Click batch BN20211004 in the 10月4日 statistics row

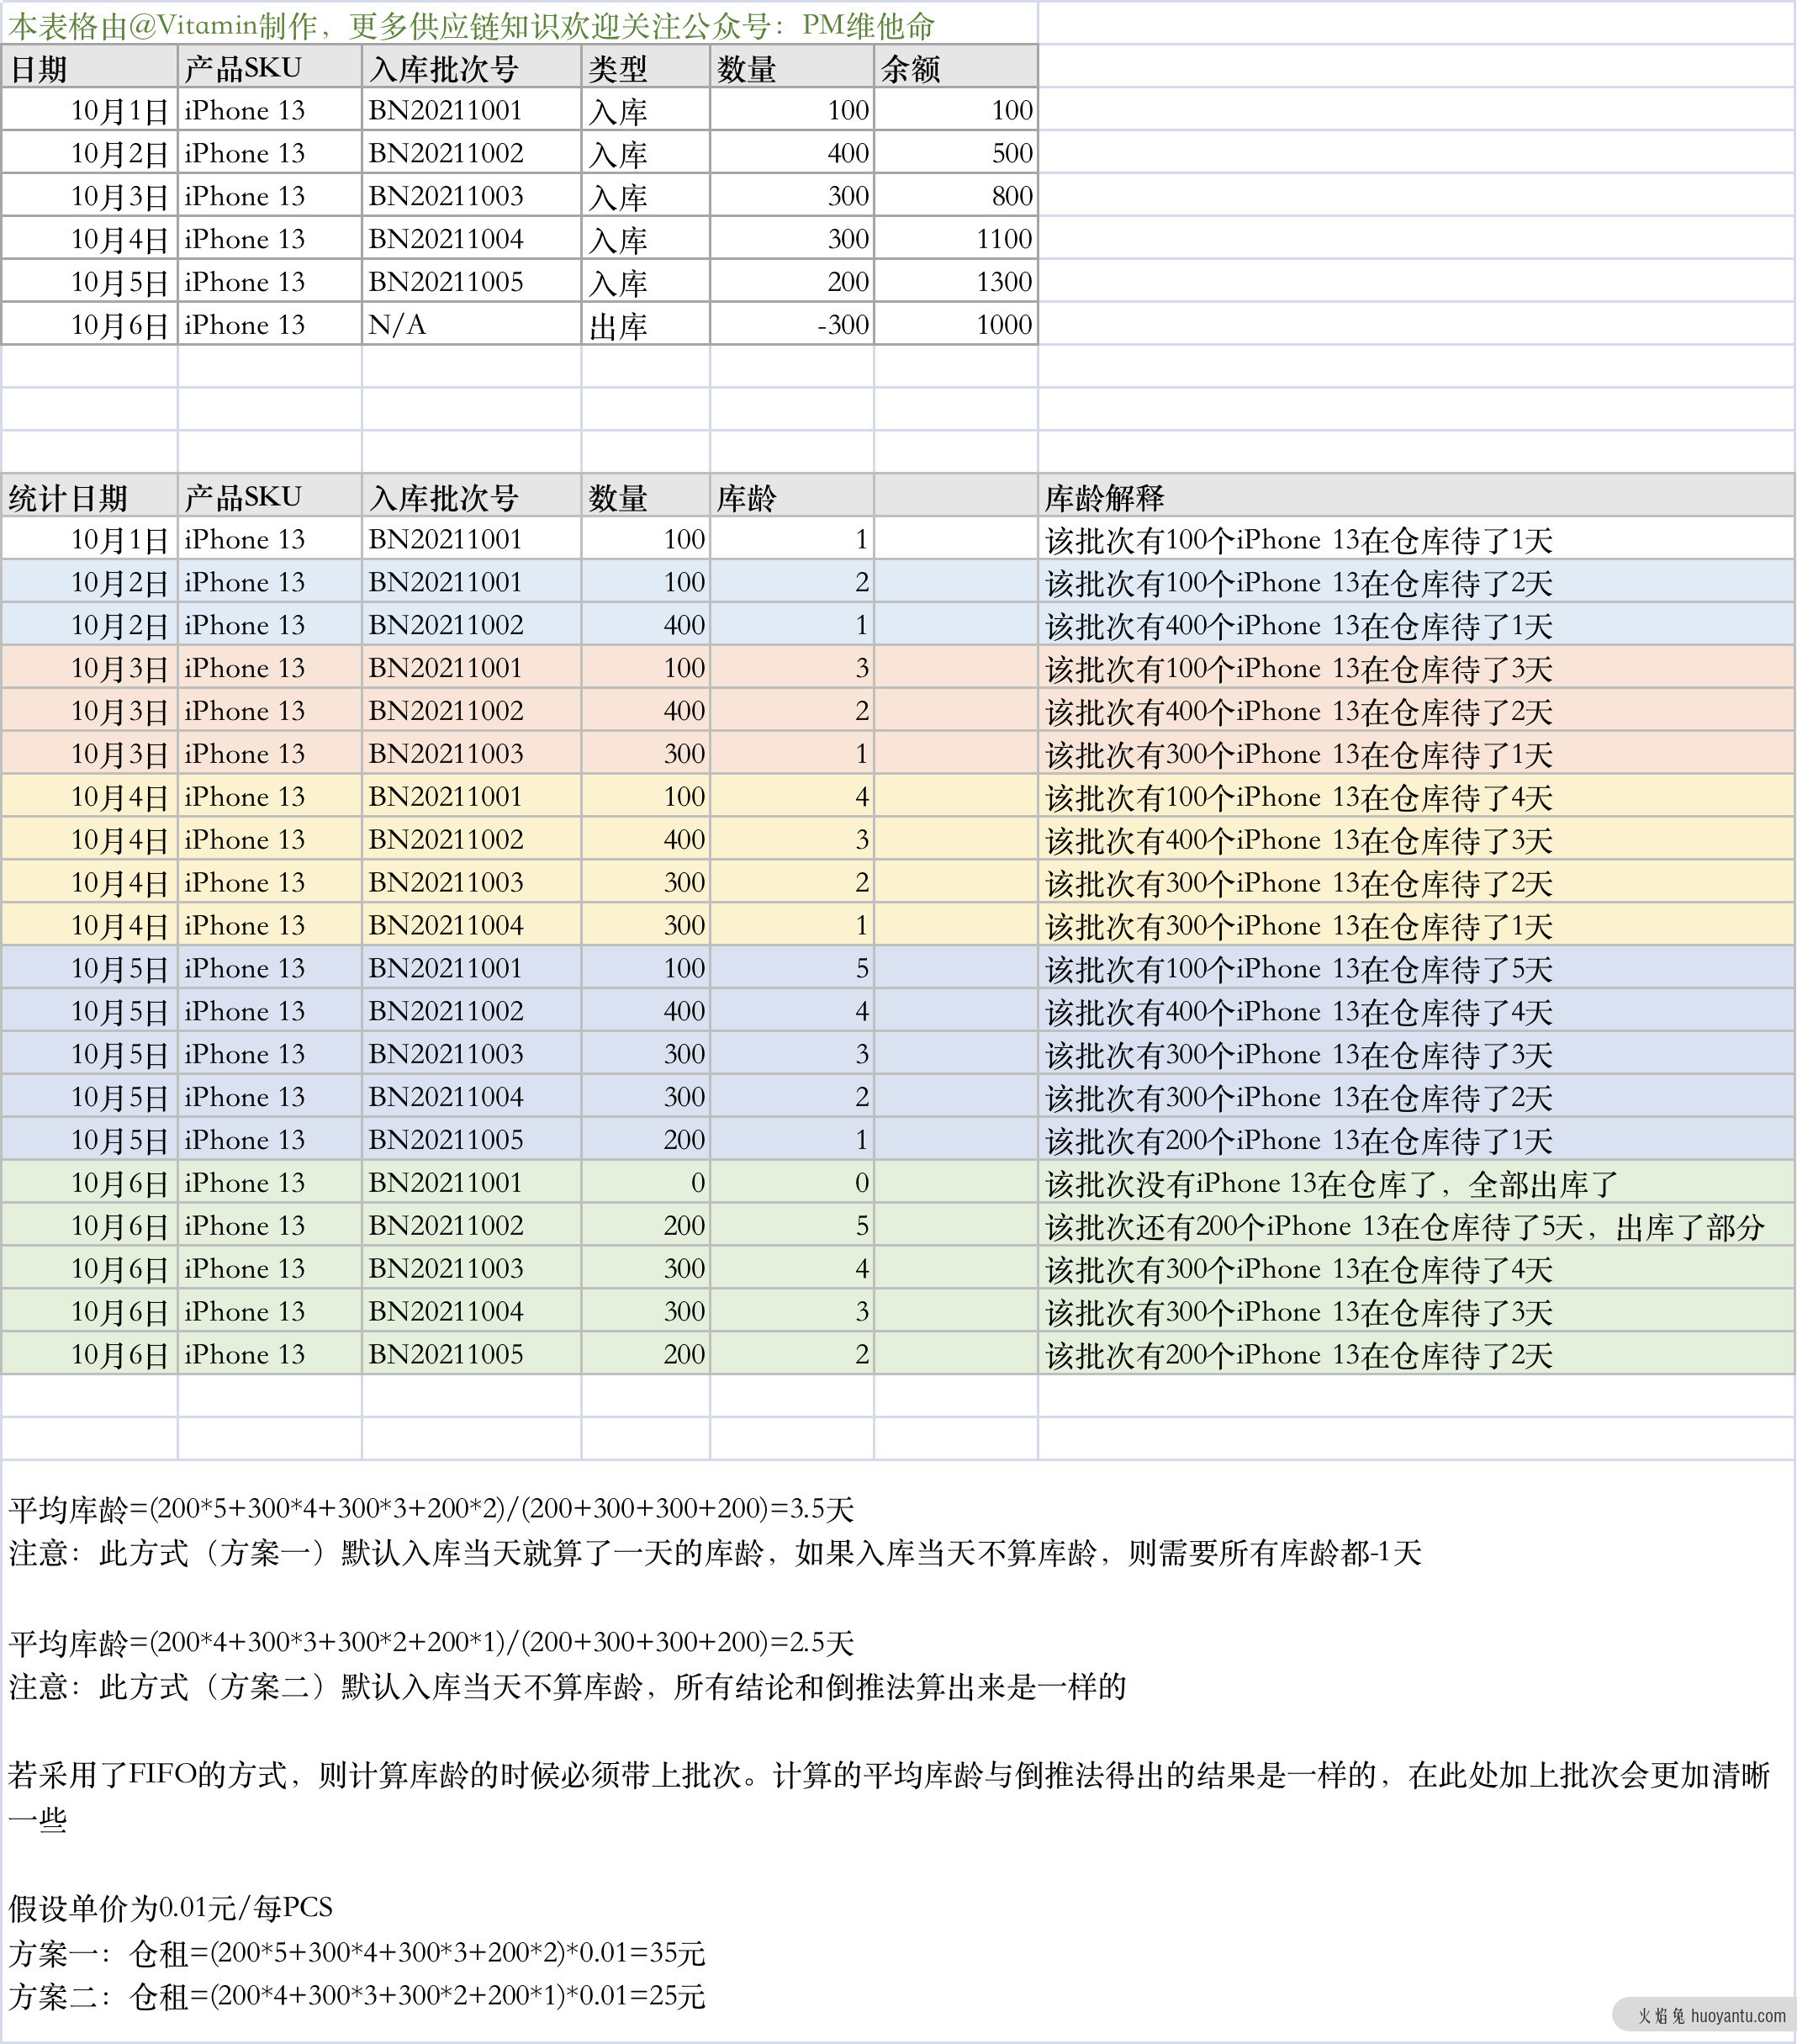471,926
